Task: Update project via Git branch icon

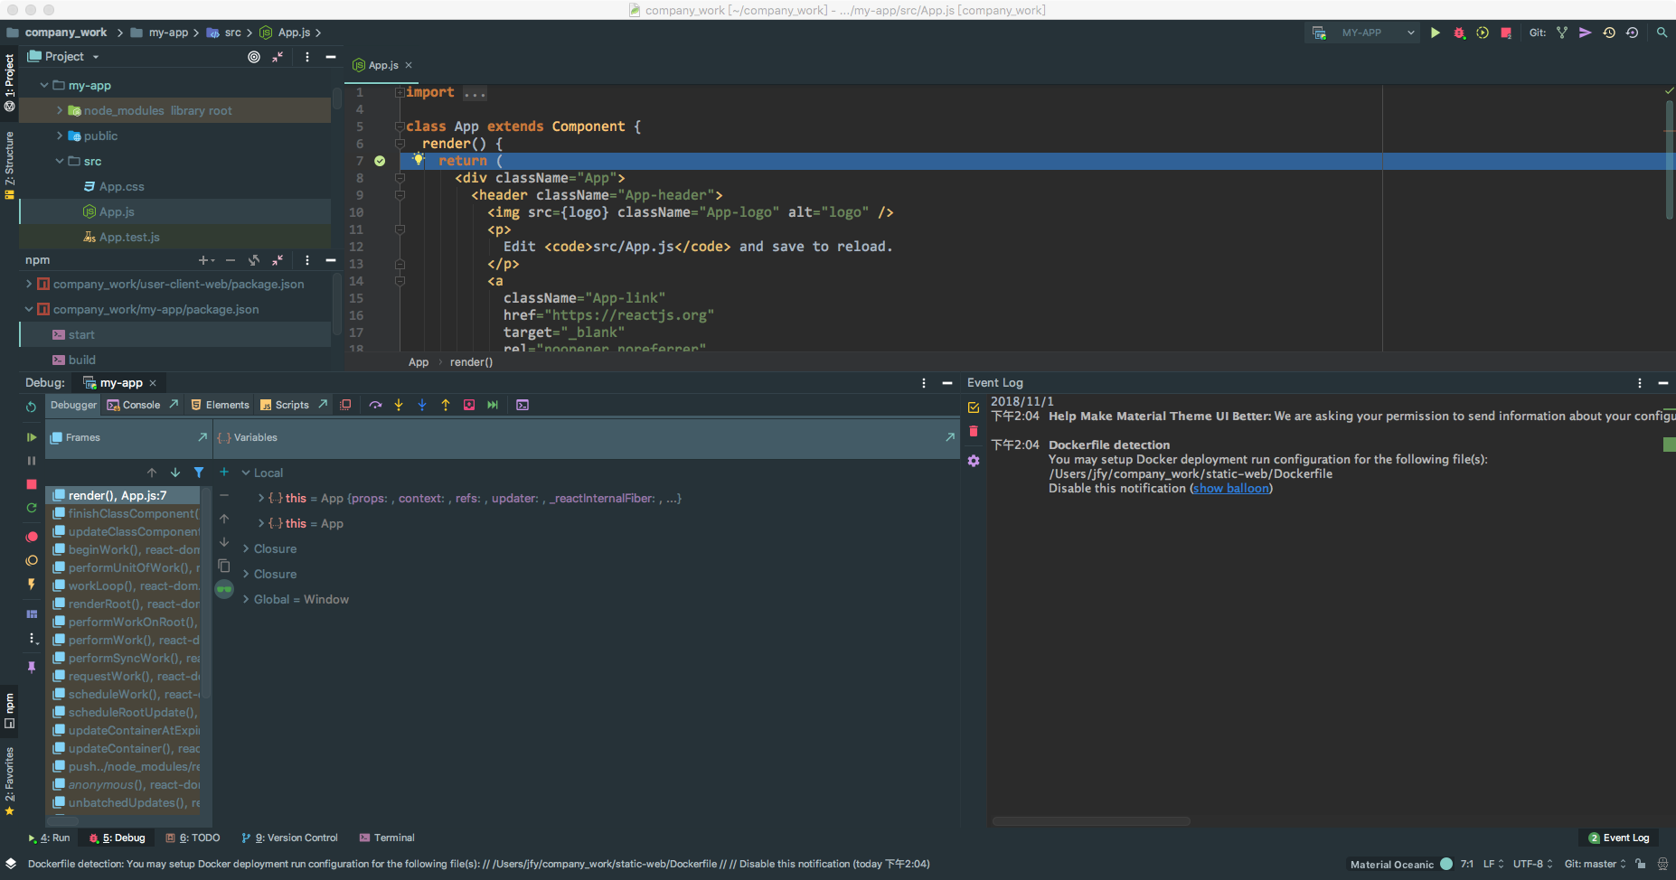Action: coord(1562,33)
